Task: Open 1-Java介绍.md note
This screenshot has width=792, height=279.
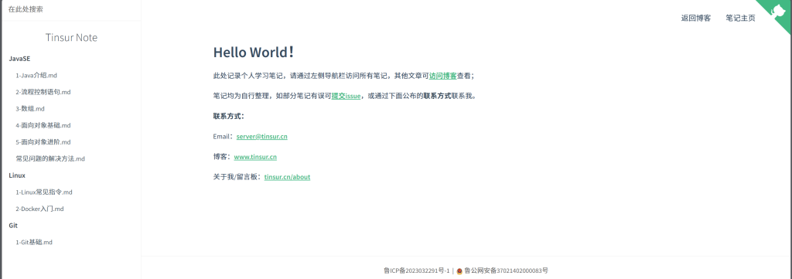Action: [36, 75]
